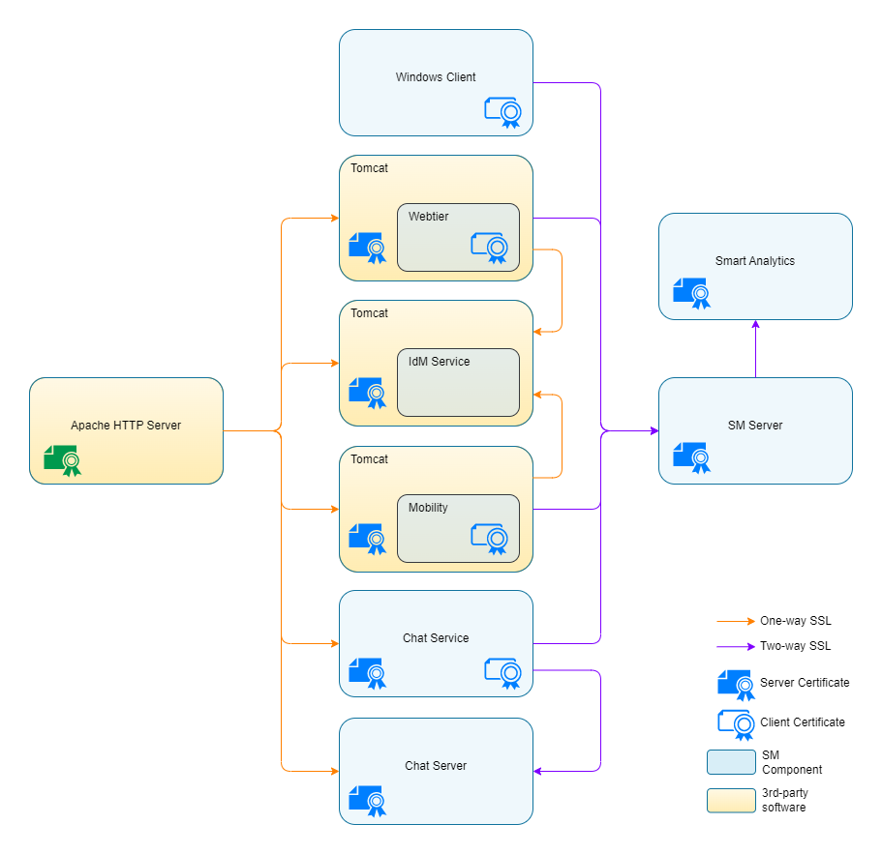Click the server certificate icon in Chat Service
Image resolution: width=882 pixels, height=854 pixels.
pos(367,671)
